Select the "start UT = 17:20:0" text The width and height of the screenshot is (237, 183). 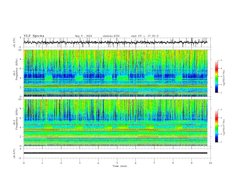tap(145, 36)
